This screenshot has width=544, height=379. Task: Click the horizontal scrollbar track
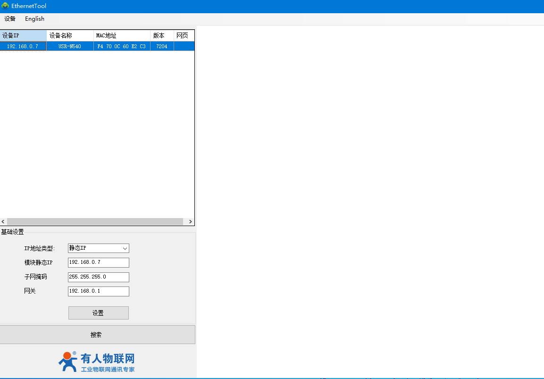(x=94, y=221)
